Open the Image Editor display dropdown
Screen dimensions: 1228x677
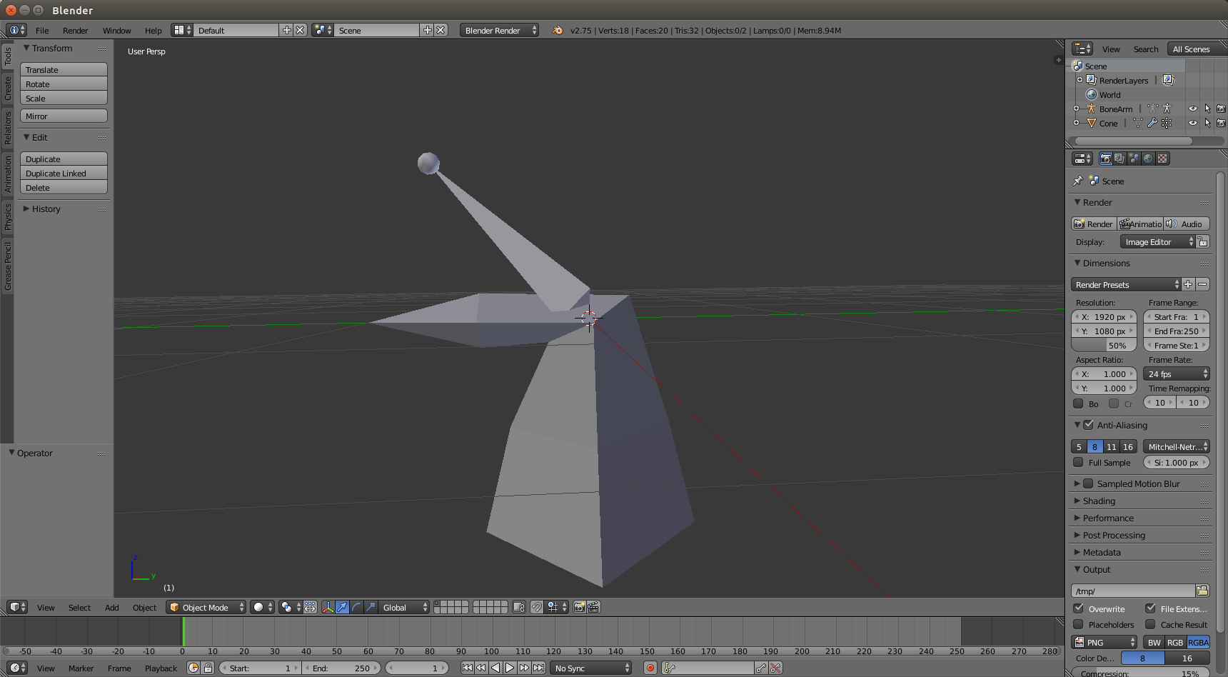(1157, 242)
